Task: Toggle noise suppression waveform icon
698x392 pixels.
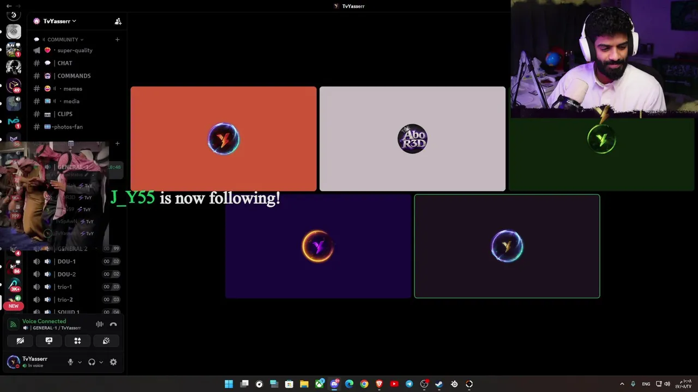Action: click(x=99, y=324)
